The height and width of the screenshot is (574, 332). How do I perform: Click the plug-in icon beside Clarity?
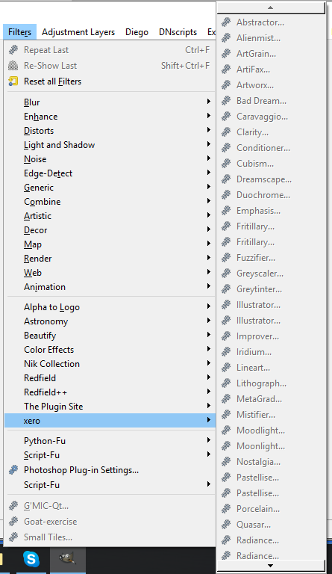[227, 132]
